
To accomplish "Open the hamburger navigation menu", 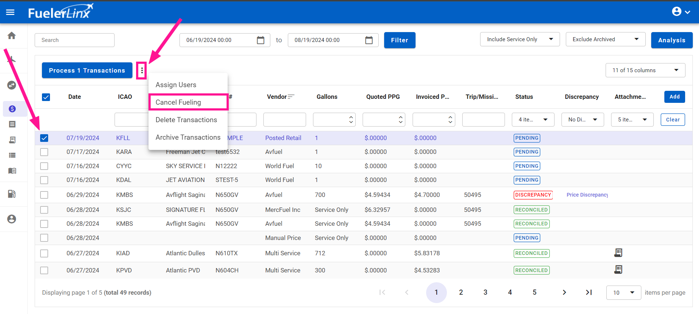I will click(10, 12).
